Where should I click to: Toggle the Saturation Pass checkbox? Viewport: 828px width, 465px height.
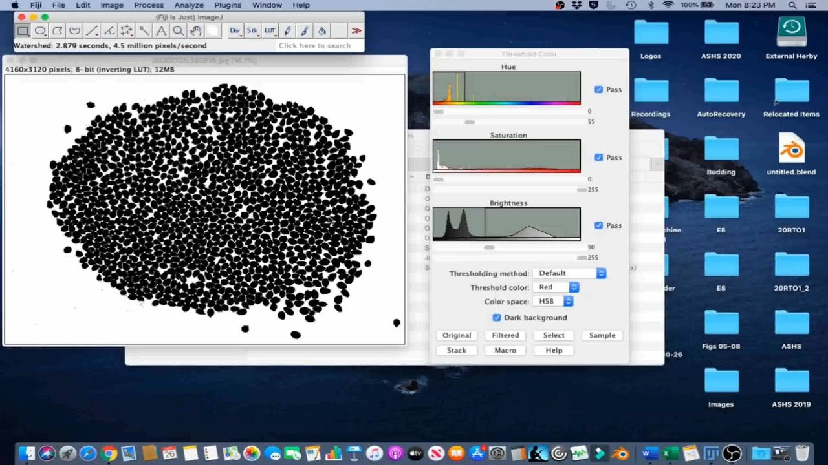pos(598,158)
